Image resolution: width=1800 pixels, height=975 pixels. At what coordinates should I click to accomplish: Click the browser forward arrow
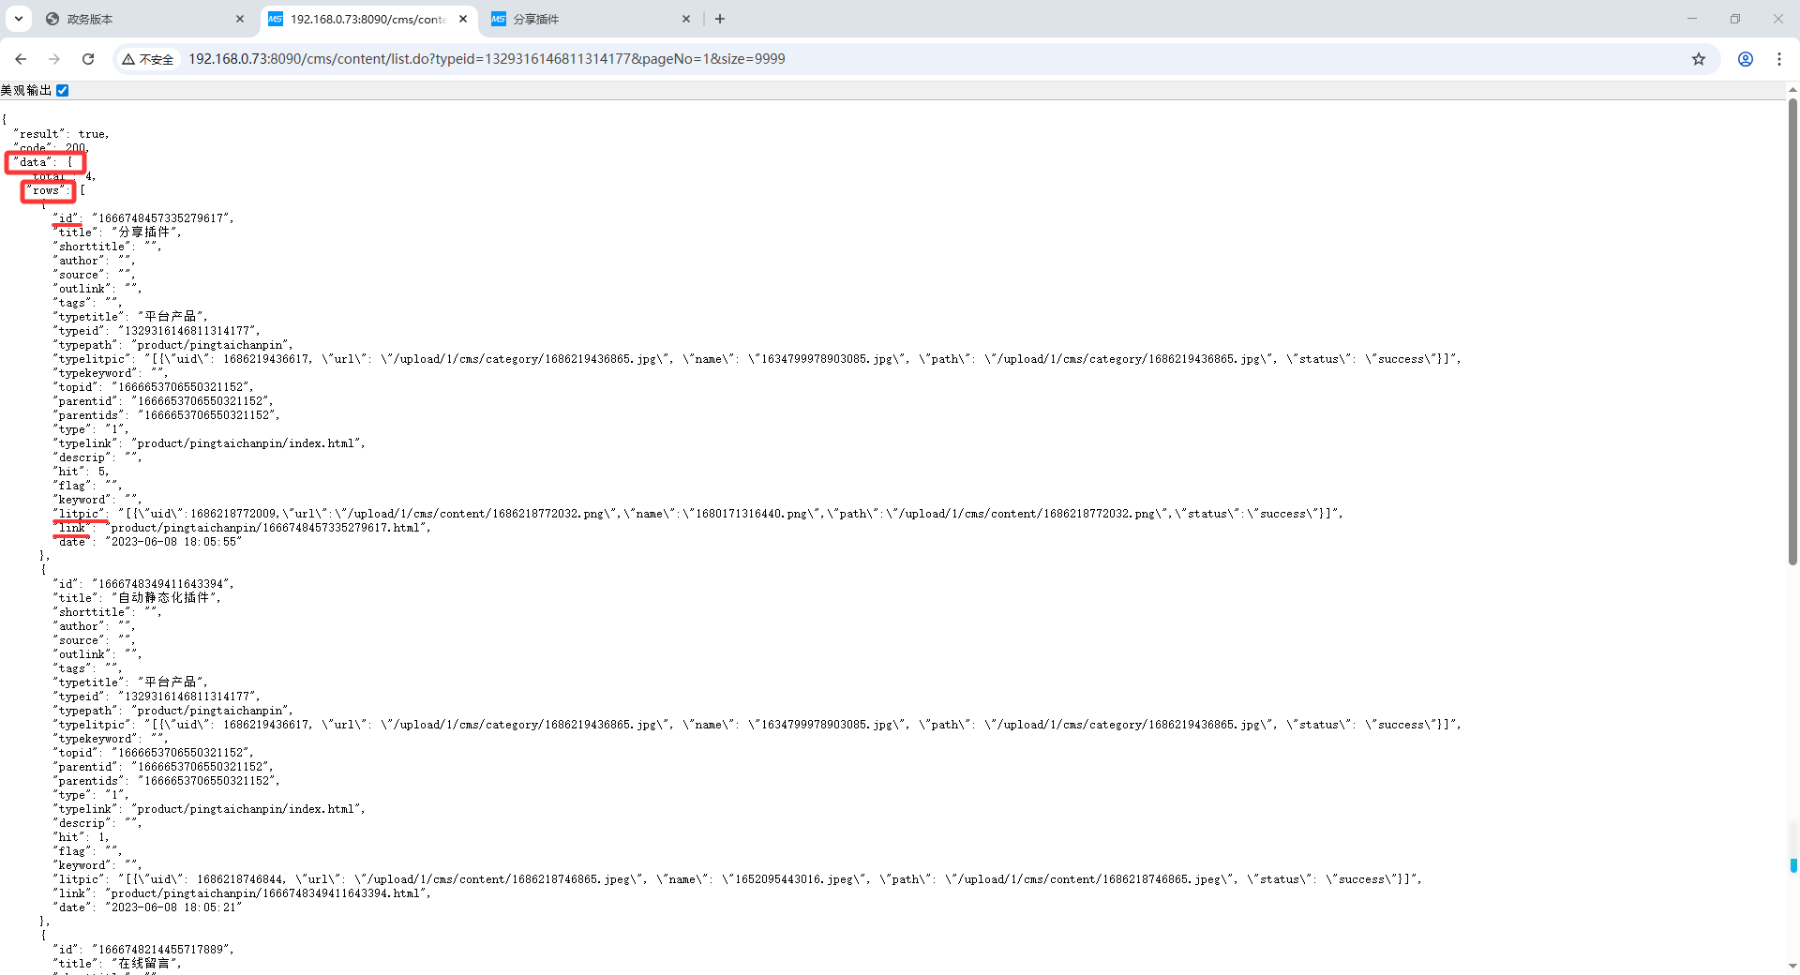54,59
